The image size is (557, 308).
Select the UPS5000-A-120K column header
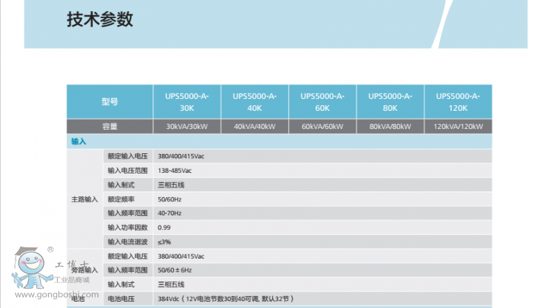[x=457, y=102]
